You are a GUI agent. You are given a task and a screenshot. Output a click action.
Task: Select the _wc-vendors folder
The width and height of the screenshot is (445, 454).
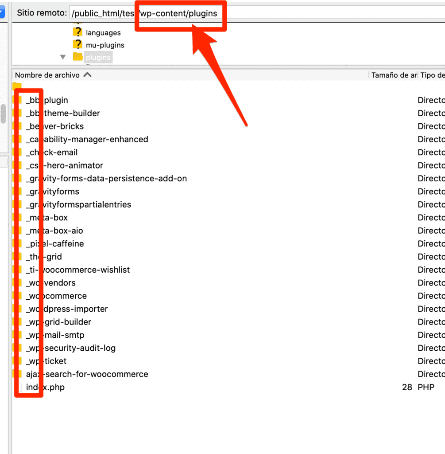[50, 282]
